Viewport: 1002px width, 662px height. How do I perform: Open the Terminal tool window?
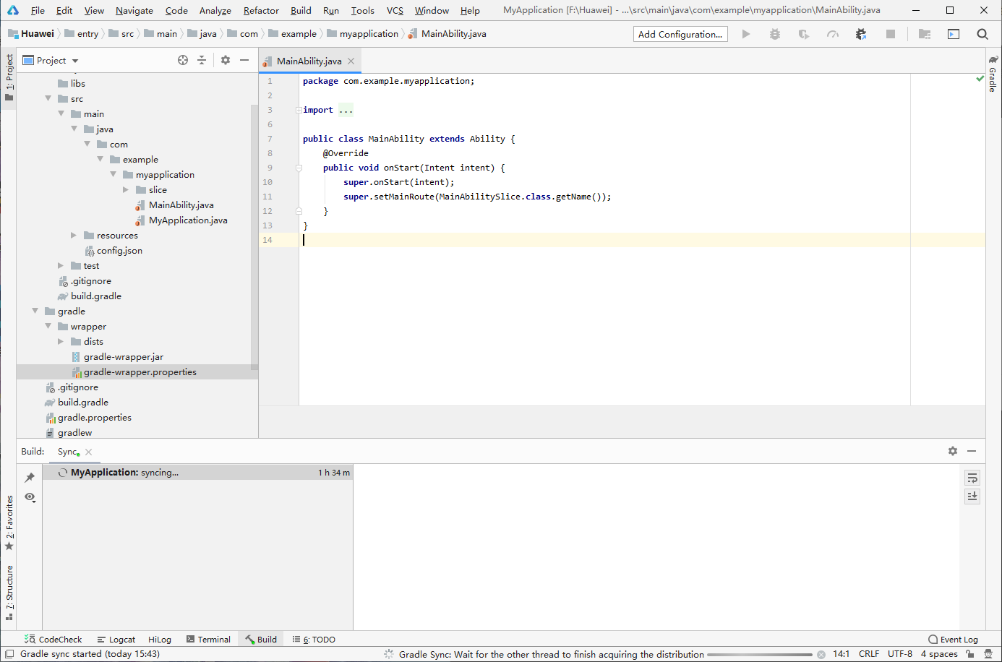tap(208, 640)
